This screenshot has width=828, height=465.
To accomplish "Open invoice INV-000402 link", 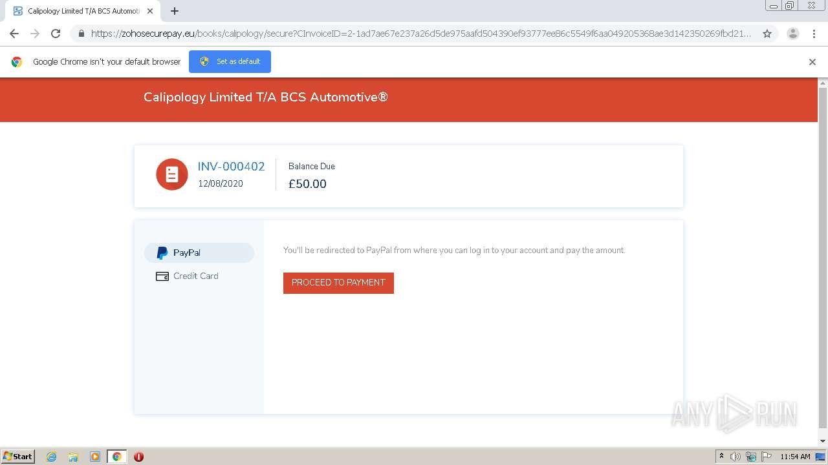I will tap(231, 167).
